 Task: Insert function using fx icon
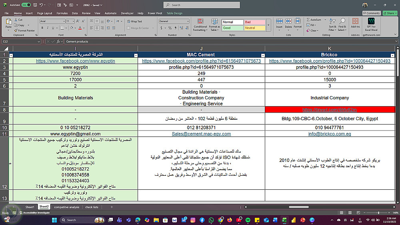click(x=58, y=41)
